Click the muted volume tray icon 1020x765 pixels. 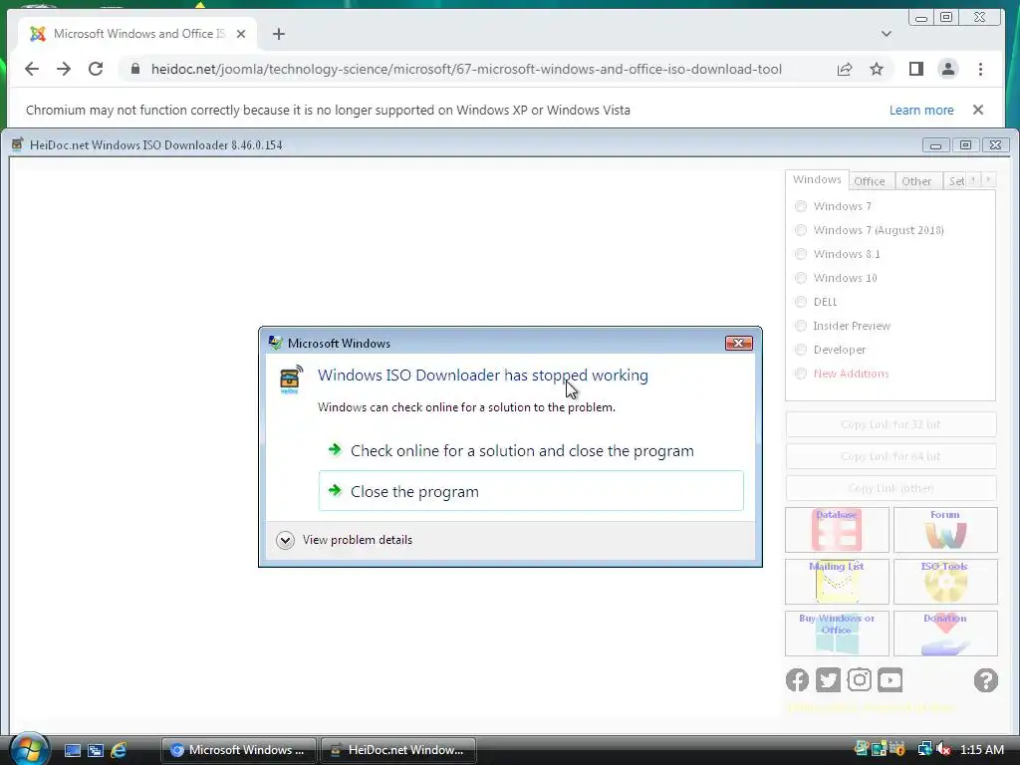(x=943, y=750)
